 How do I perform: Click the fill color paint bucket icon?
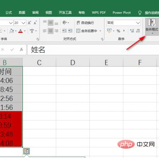[x=12, y=31]
